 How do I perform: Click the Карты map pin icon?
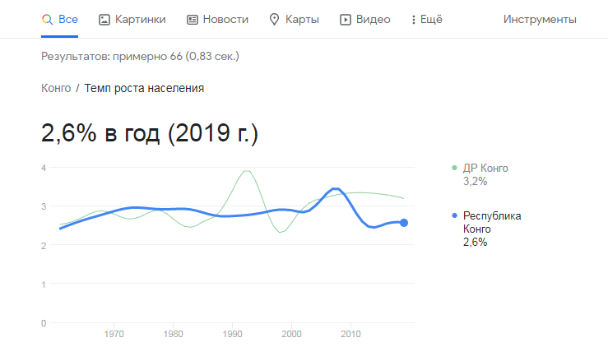pyautogui.click(x=274, y=20)
